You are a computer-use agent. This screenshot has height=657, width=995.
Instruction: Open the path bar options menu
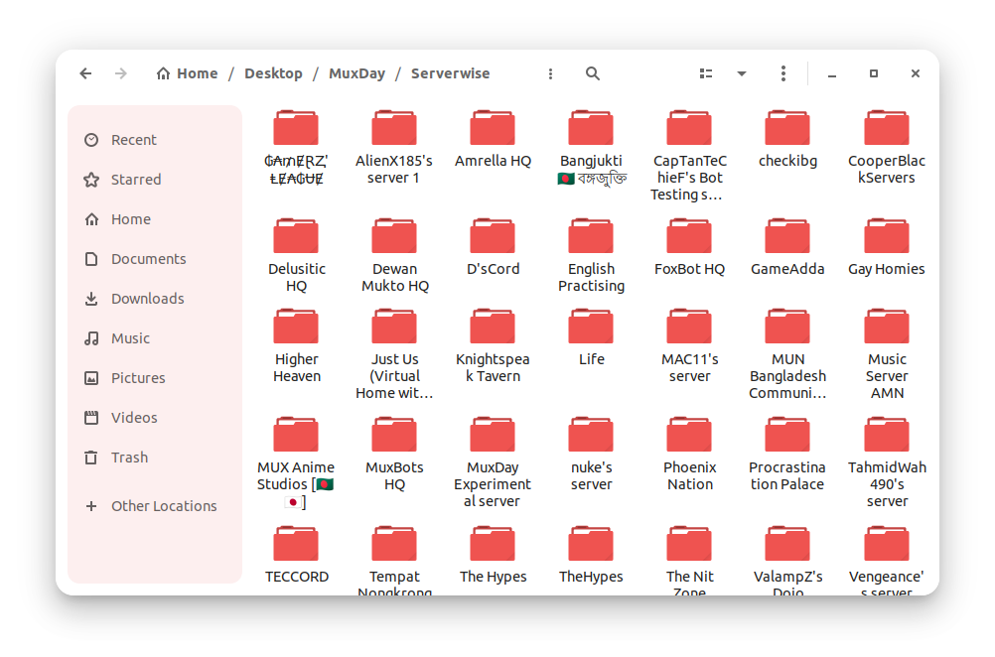(550, 73)
